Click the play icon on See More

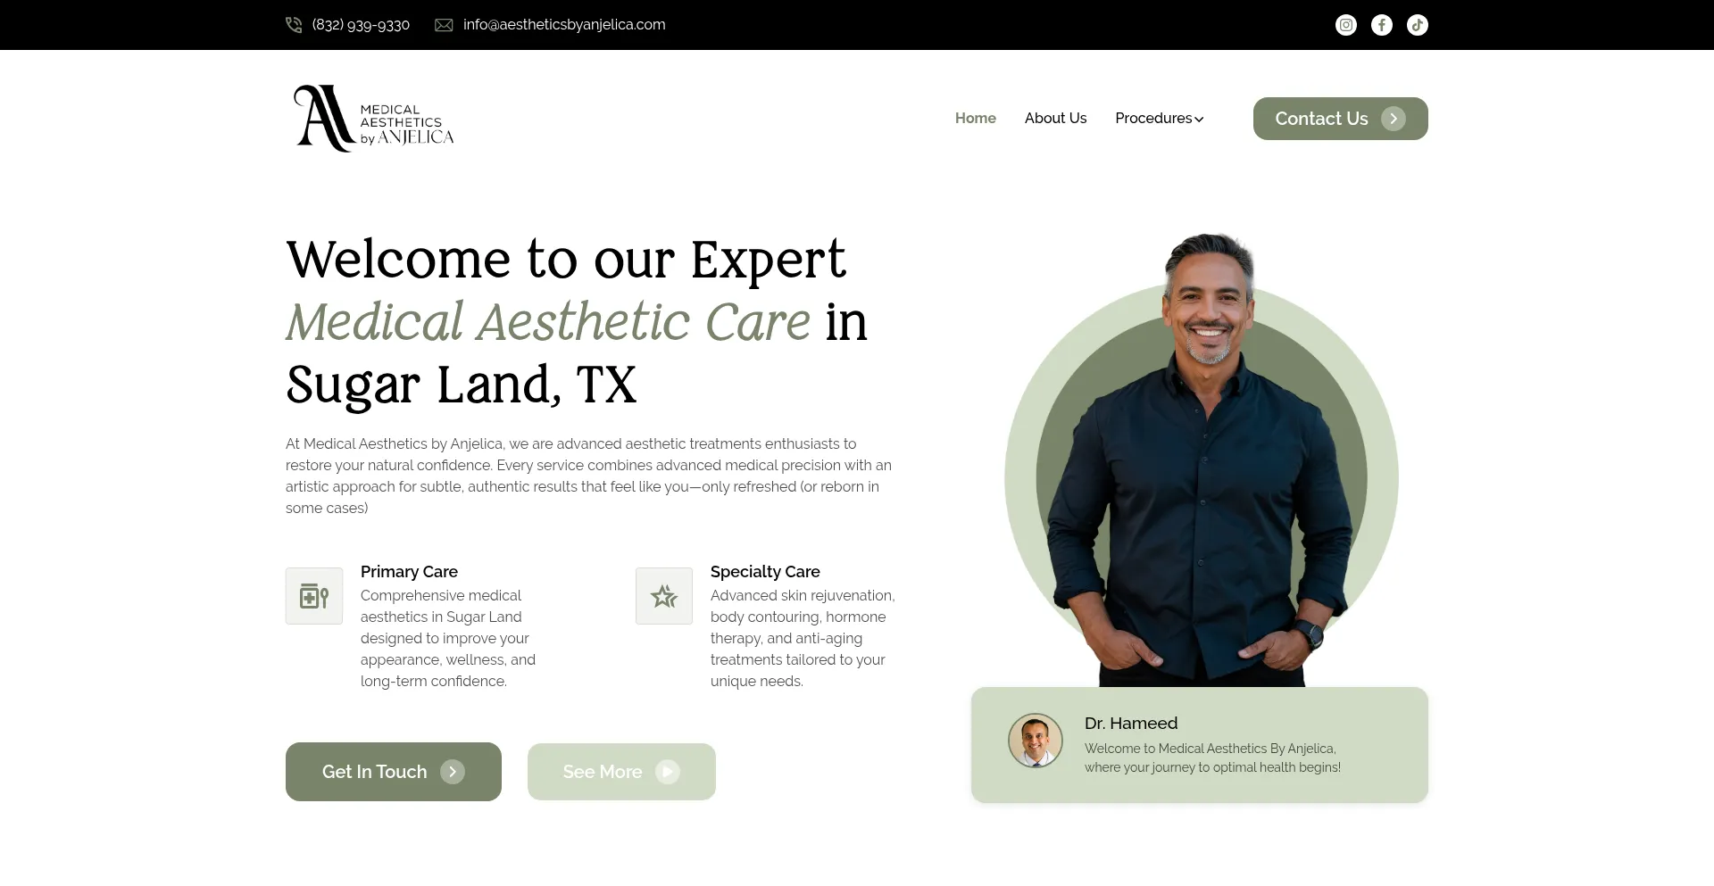(667, 772)
